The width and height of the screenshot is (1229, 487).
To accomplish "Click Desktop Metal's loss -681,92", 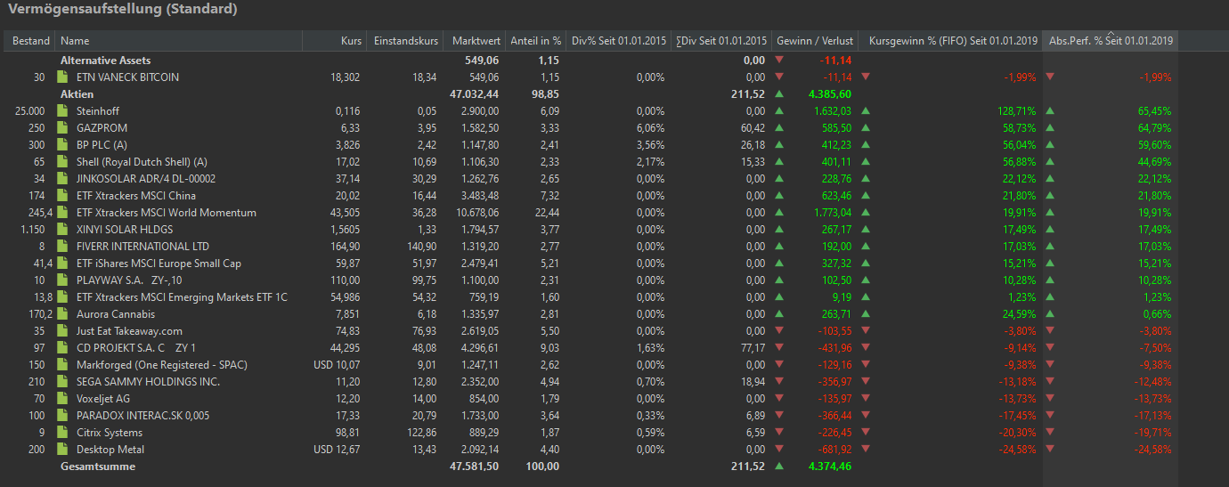I will [834, 450].
